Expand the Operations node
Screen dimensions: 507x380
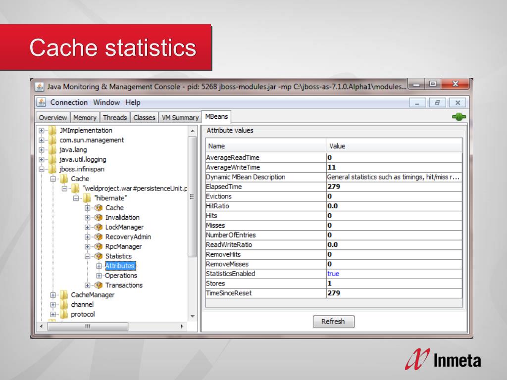click(x=99, y=276)
